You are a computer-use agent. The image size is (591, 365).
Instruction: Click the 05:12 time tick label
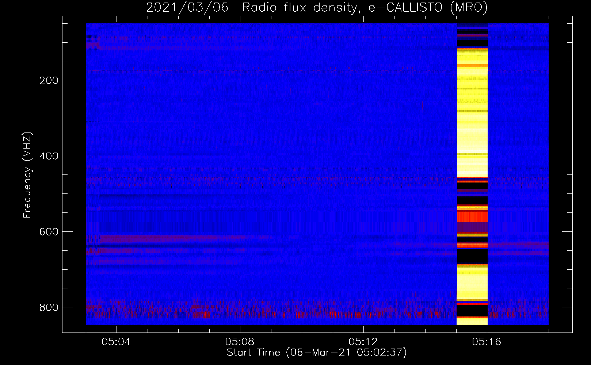(363, 342)
